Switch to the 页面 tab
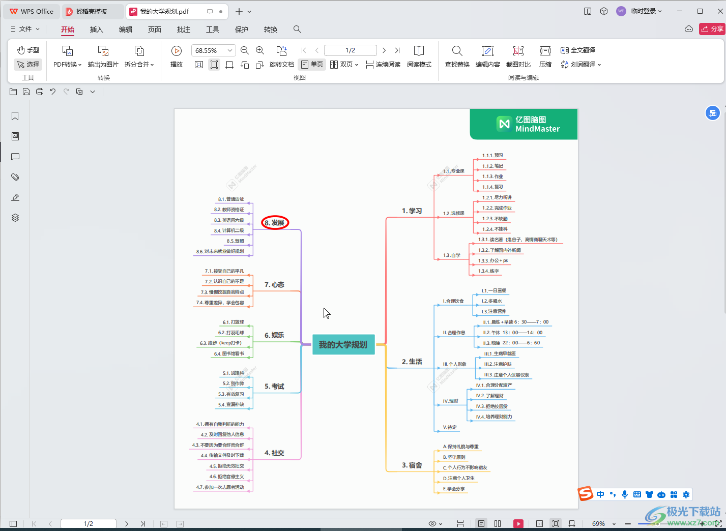The image size is (726, 531). point(155,29)
